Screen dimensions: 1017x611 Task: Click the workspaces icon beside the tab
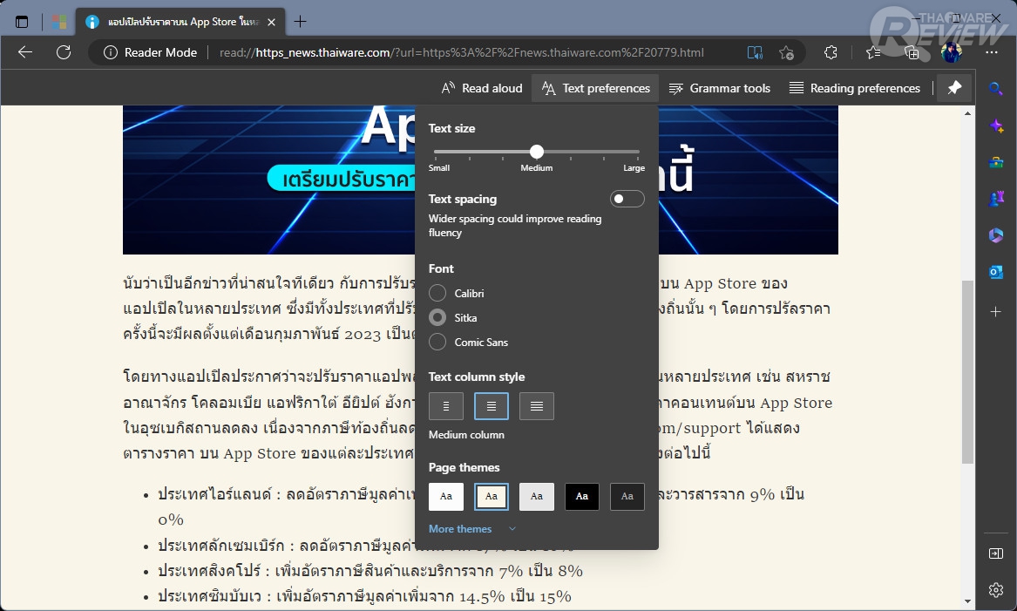(59, 22)
